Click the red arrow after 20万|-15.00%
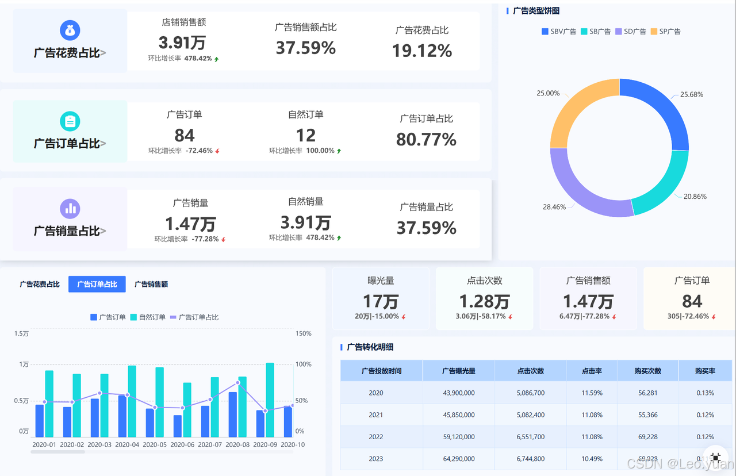 pos(404,317)
